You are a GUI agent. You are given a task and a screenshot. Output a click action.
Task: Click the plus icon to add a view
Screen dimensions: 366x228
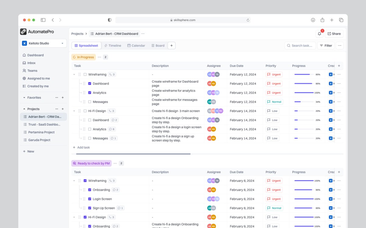(171, 46)
